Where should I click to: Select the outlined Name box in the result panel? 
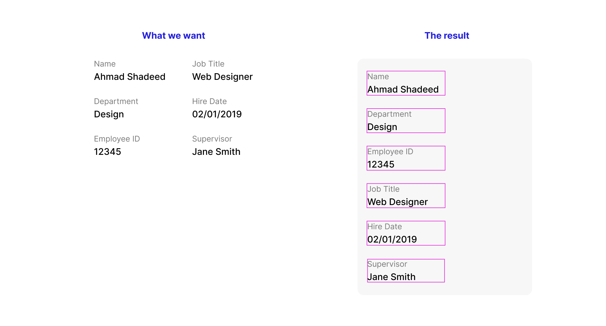point(406,83)
